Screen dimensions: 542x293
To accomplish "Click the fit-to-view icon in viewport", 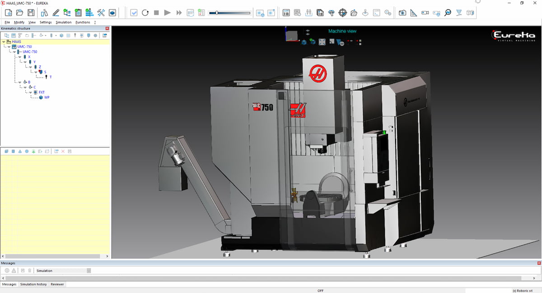I will pos(322,42).
